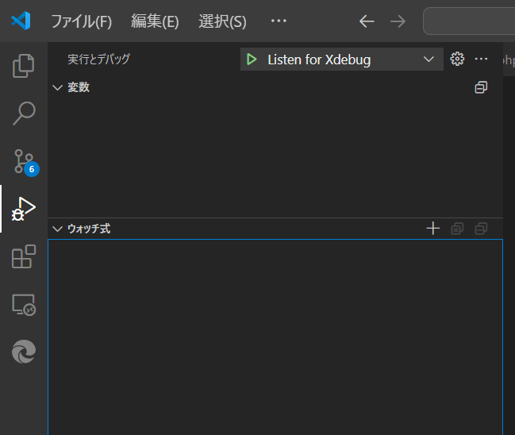Click the command center search box
The width and height of the screenshot is (515, 435).
pos(469,21)
